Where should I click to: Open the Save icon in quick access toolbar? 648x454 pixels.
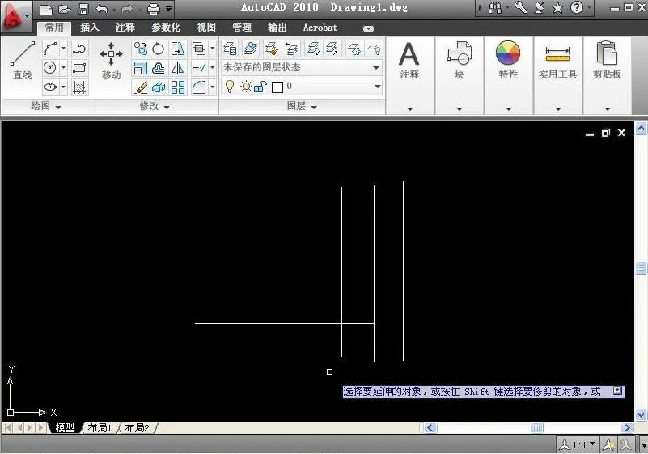pyautogui.click(x=83, y=9)
